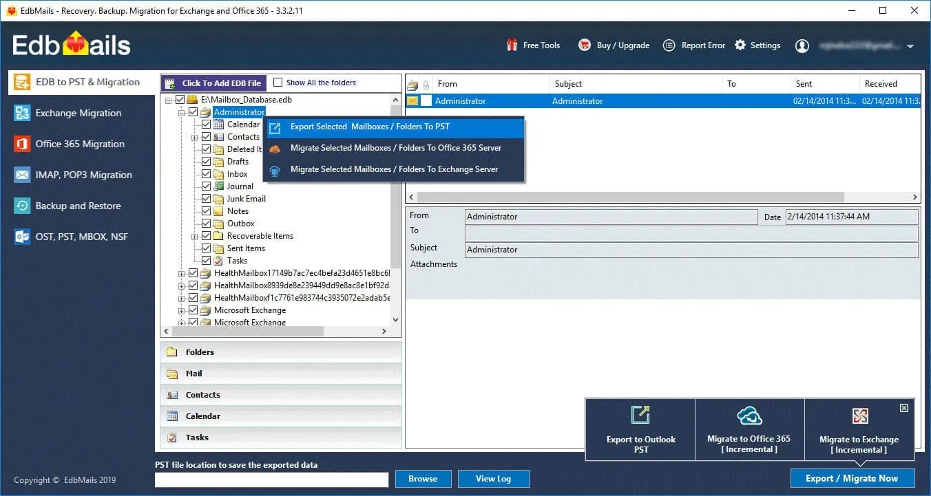The image size is (931, 496).
Task: Uncheck the Junk Email folder checkbox
Action: point(206,199)
